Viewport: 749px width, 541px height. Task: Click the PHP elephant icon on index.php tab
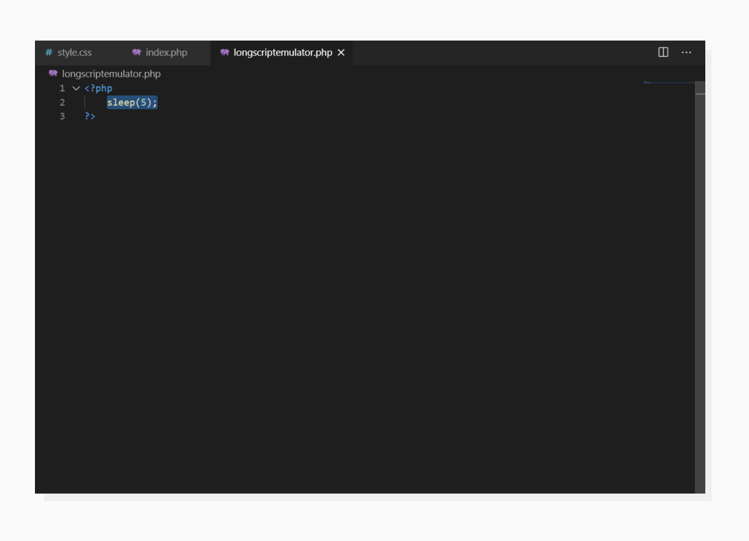(x=137, y=52)
